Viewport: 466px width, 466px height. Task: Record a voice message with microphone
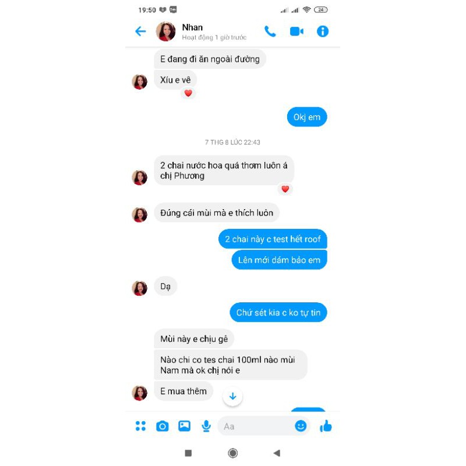coord(206,426)
